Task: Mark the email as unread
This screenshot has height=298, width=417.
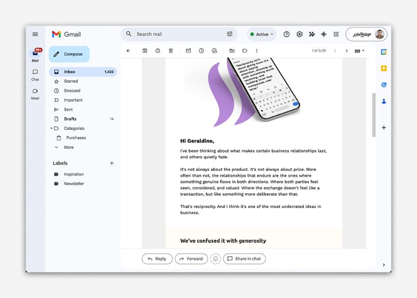Action: pyautogui.click(x=188, y=51)
